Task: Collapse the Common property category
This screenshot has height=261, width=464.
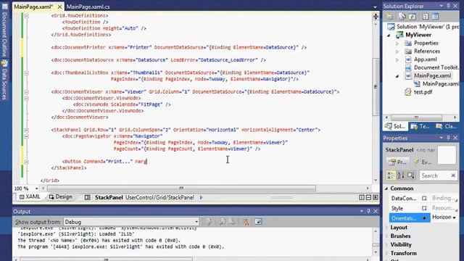Action: pos(386,188)
